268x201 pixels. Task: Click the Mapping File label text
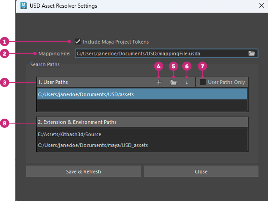point(54,54)
